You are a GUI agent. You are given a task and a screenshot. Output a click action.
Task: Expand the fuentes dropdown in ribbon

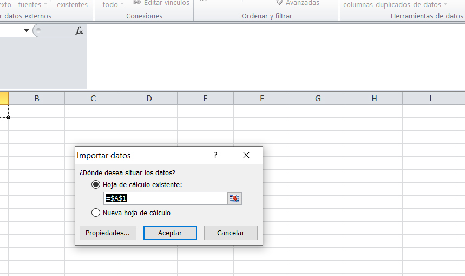[x=45, y=5]
